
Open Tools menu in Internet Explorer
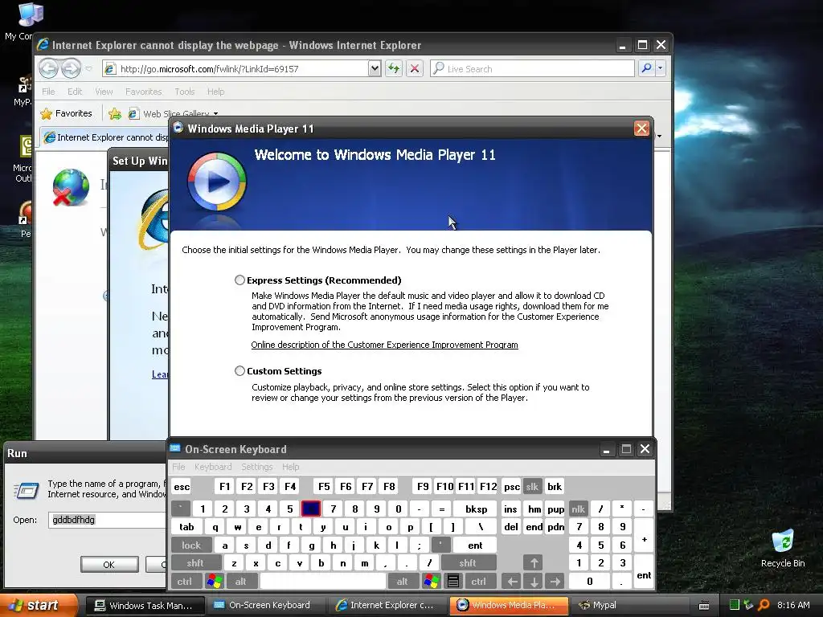pyautogui.click(x=185, y=92)
